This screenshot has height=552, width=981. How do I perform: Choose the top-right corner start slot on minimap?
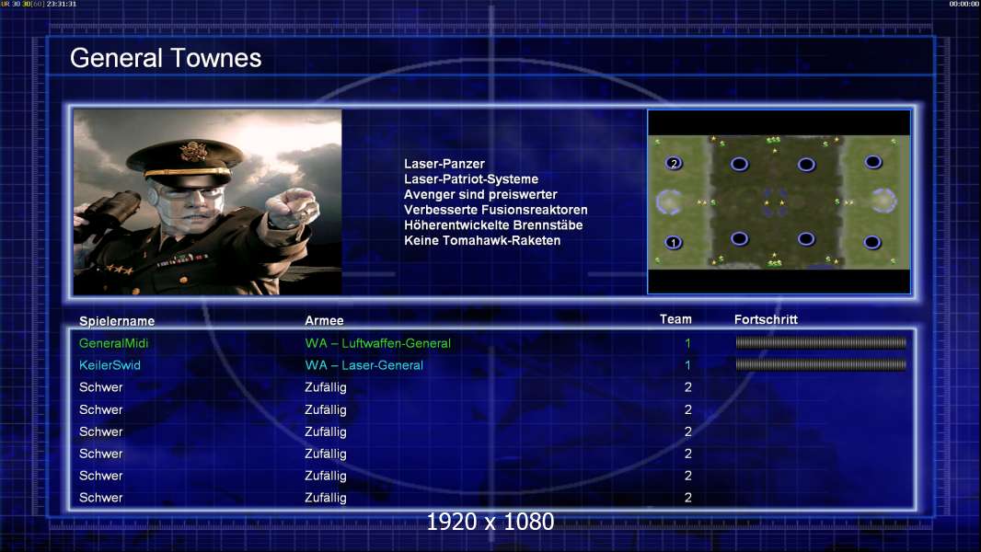click(x=872, y=163)
